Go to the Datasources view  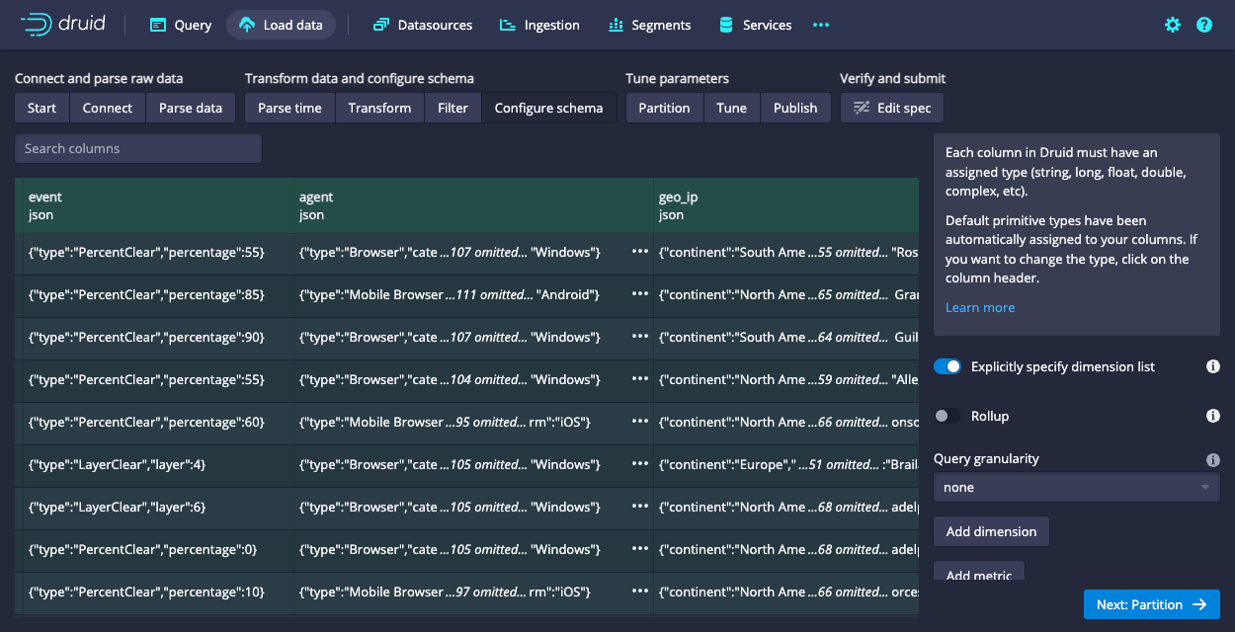click(x=423, y=25)
